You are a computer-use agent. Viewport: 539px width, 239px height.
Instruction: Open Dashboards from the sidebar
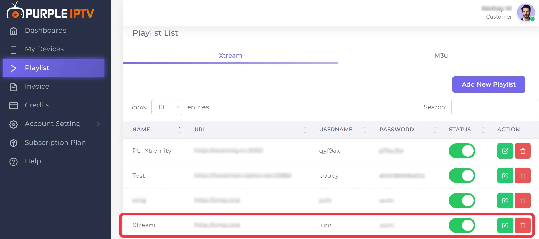(45, 30)
